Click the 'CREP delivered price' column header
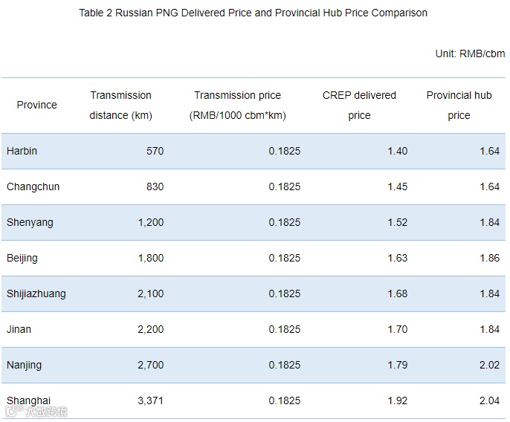 (359, 105)
